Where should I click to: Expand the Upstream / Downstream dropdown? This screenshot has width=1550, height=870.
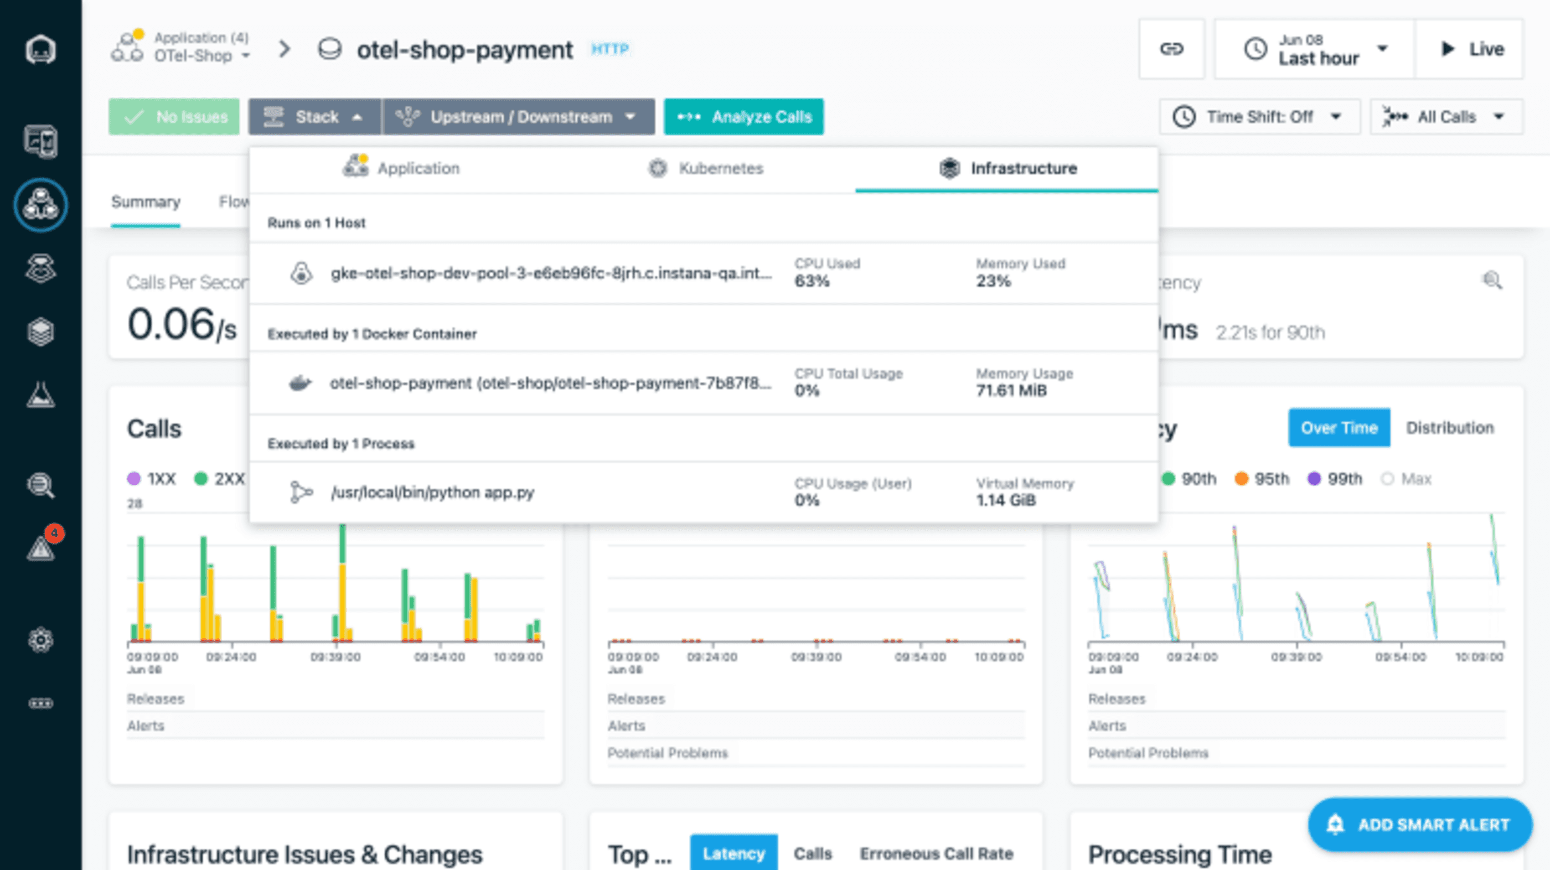click(x=519, y=117)
